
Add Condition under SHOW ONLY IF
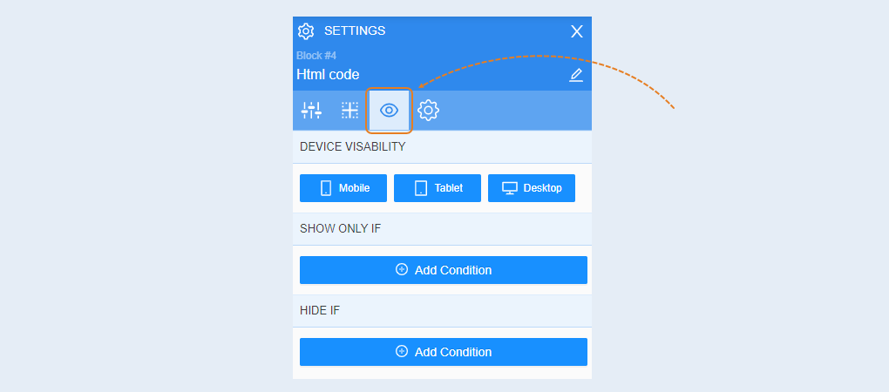point(444,270)
